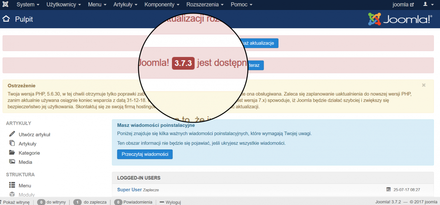Click the 'Zaplecze' label beside Super User
This screenshot has height=205, width=440.
tap(151, 190)
